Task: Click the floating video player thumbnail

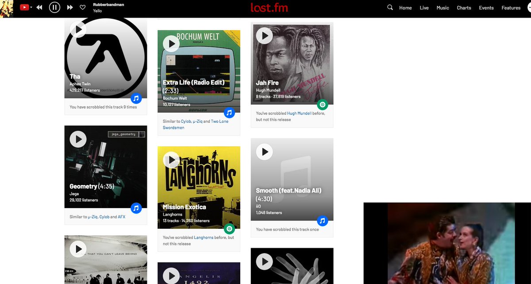Action: click(x=447, y=243)
